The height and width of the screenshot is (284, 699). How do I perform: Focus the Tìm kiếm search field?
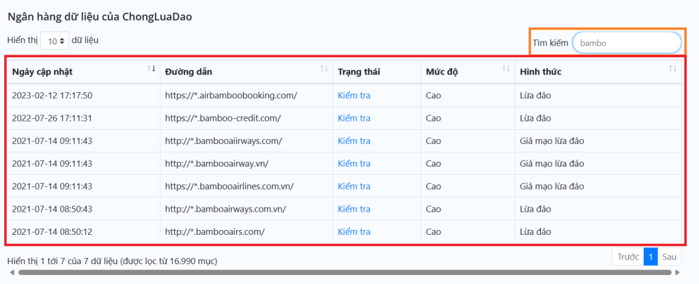[x=627, y=43]
